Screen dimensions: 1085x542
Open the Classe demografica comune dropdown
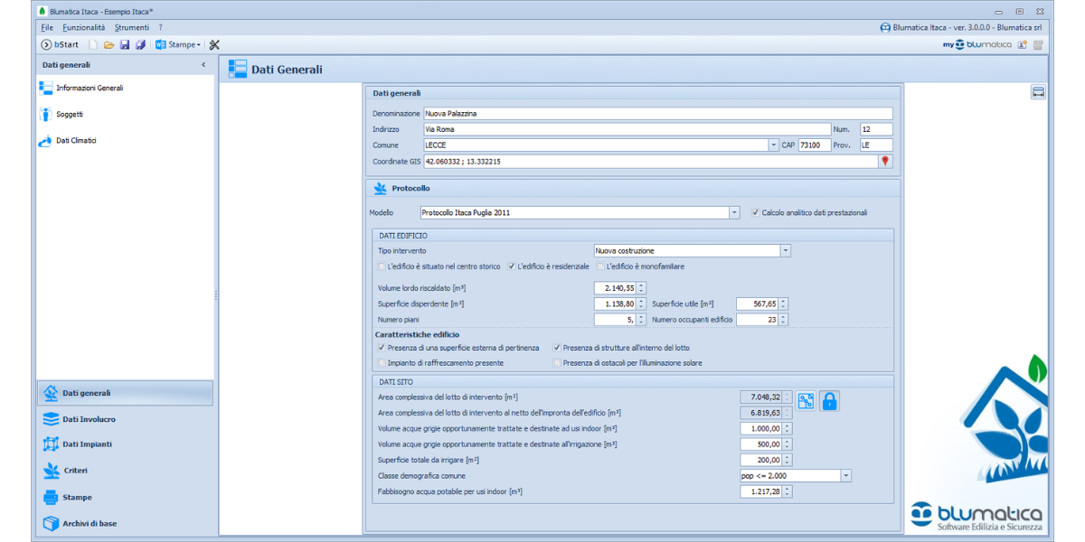[x=845, y=476]
